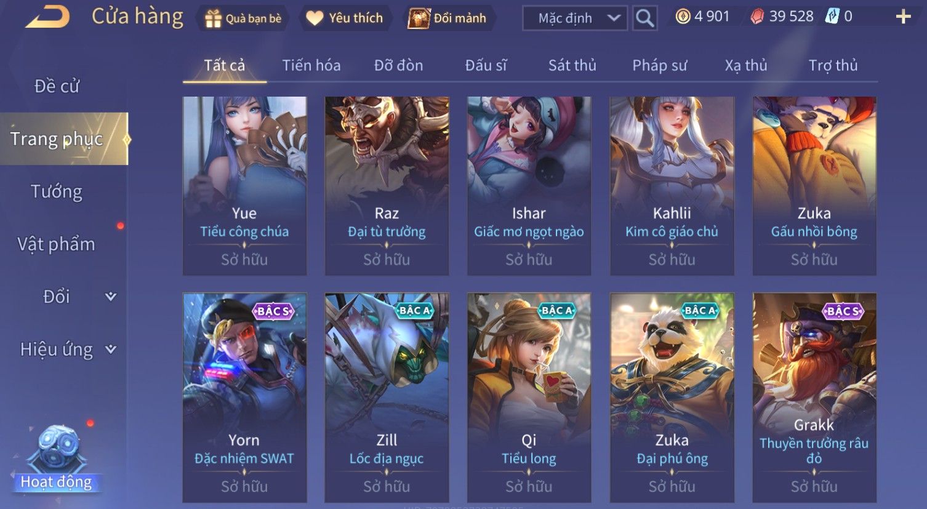Open Quà bạn bè gift icon

click(x=213, y=18)
